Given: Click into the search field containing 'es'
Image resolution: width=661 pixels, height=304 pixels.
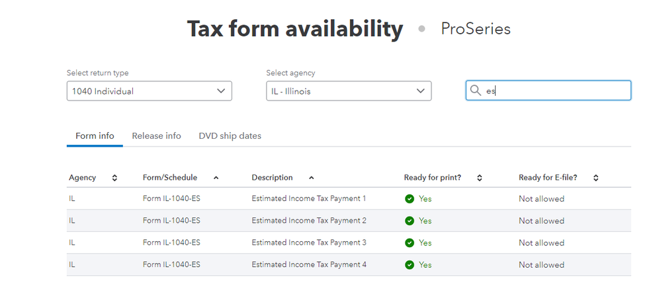Looking at the screenshot, I should (x=556, y=91).
